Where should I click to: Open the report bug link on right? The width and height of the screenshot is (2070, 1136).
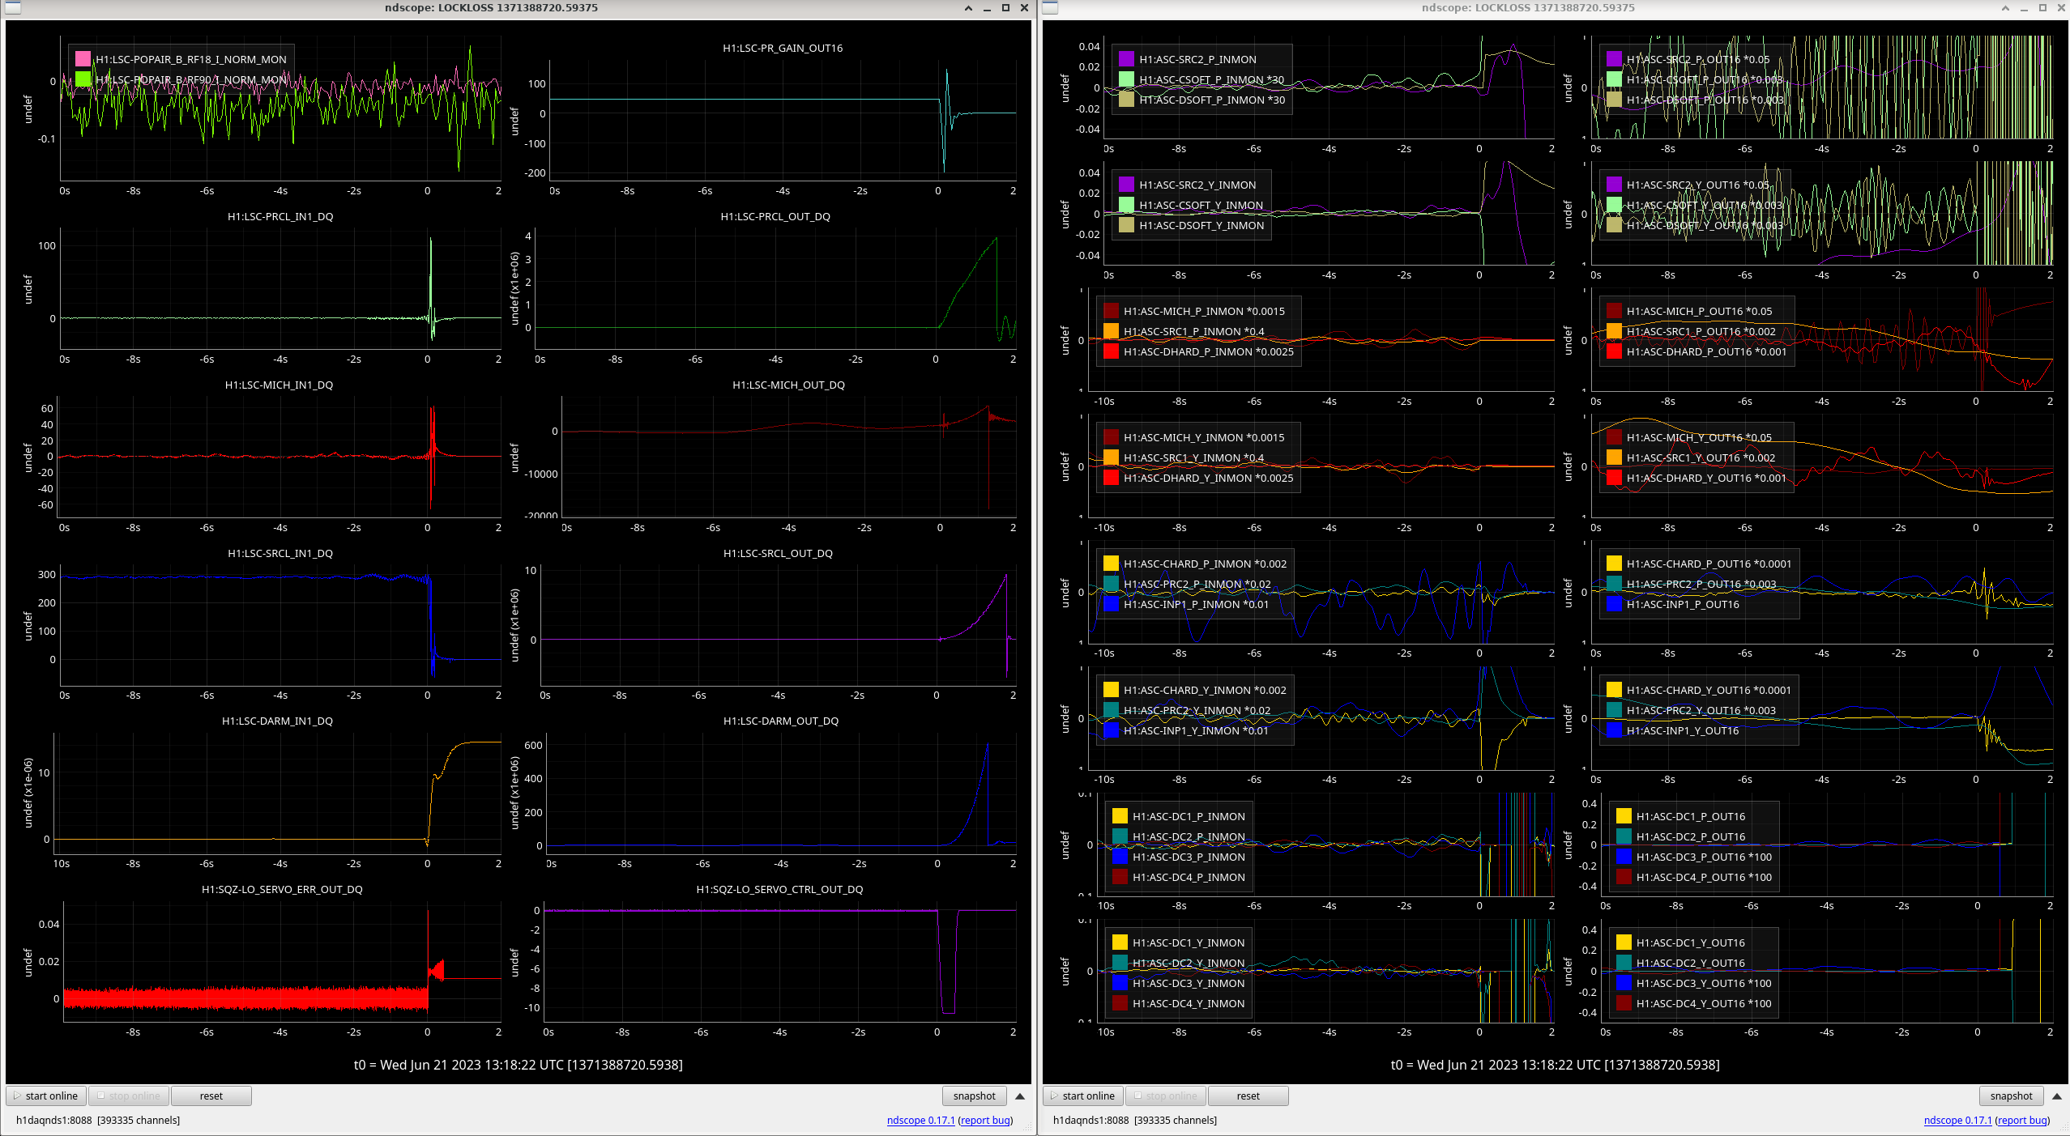tap(2022, 1121)
